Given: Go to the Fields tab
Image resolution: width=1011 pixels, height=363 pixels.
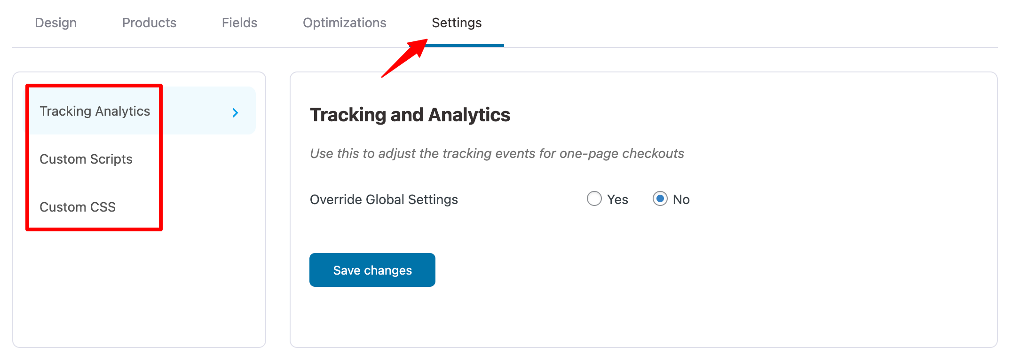Looking at the screenshot, I should coord(239,23).
